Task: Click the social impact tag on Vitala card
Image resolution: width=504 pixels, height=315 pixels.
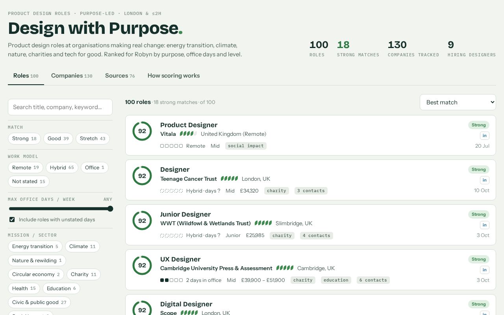Action: [x=246, y=146]
